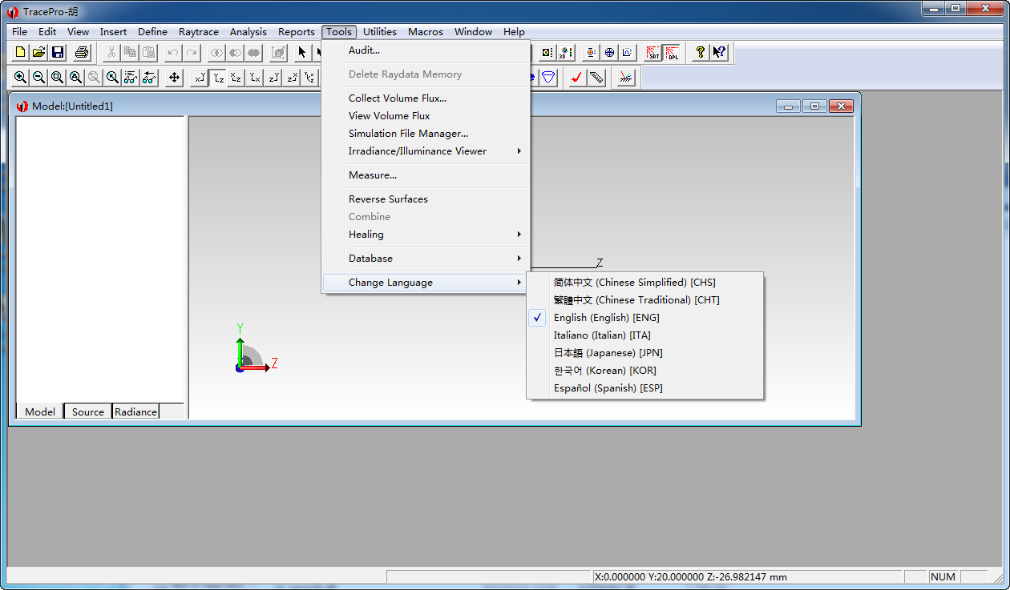This screenshot has width=1010, height=590.
Task: Click the SRT raytrace icon
Action: pyautogui.click(x=652, y=52)
